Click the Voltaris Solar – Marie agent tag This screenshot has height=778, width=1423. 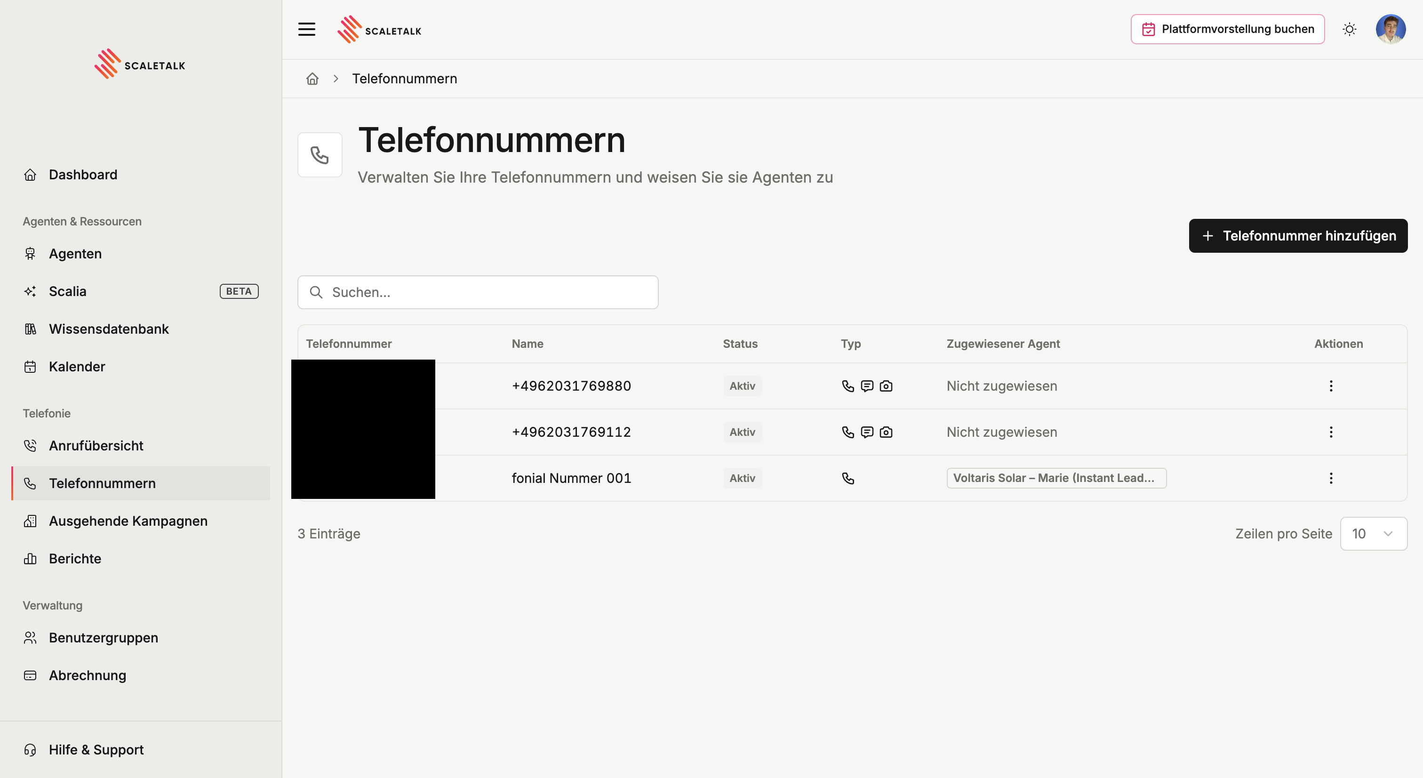(x=1056, y=478)
